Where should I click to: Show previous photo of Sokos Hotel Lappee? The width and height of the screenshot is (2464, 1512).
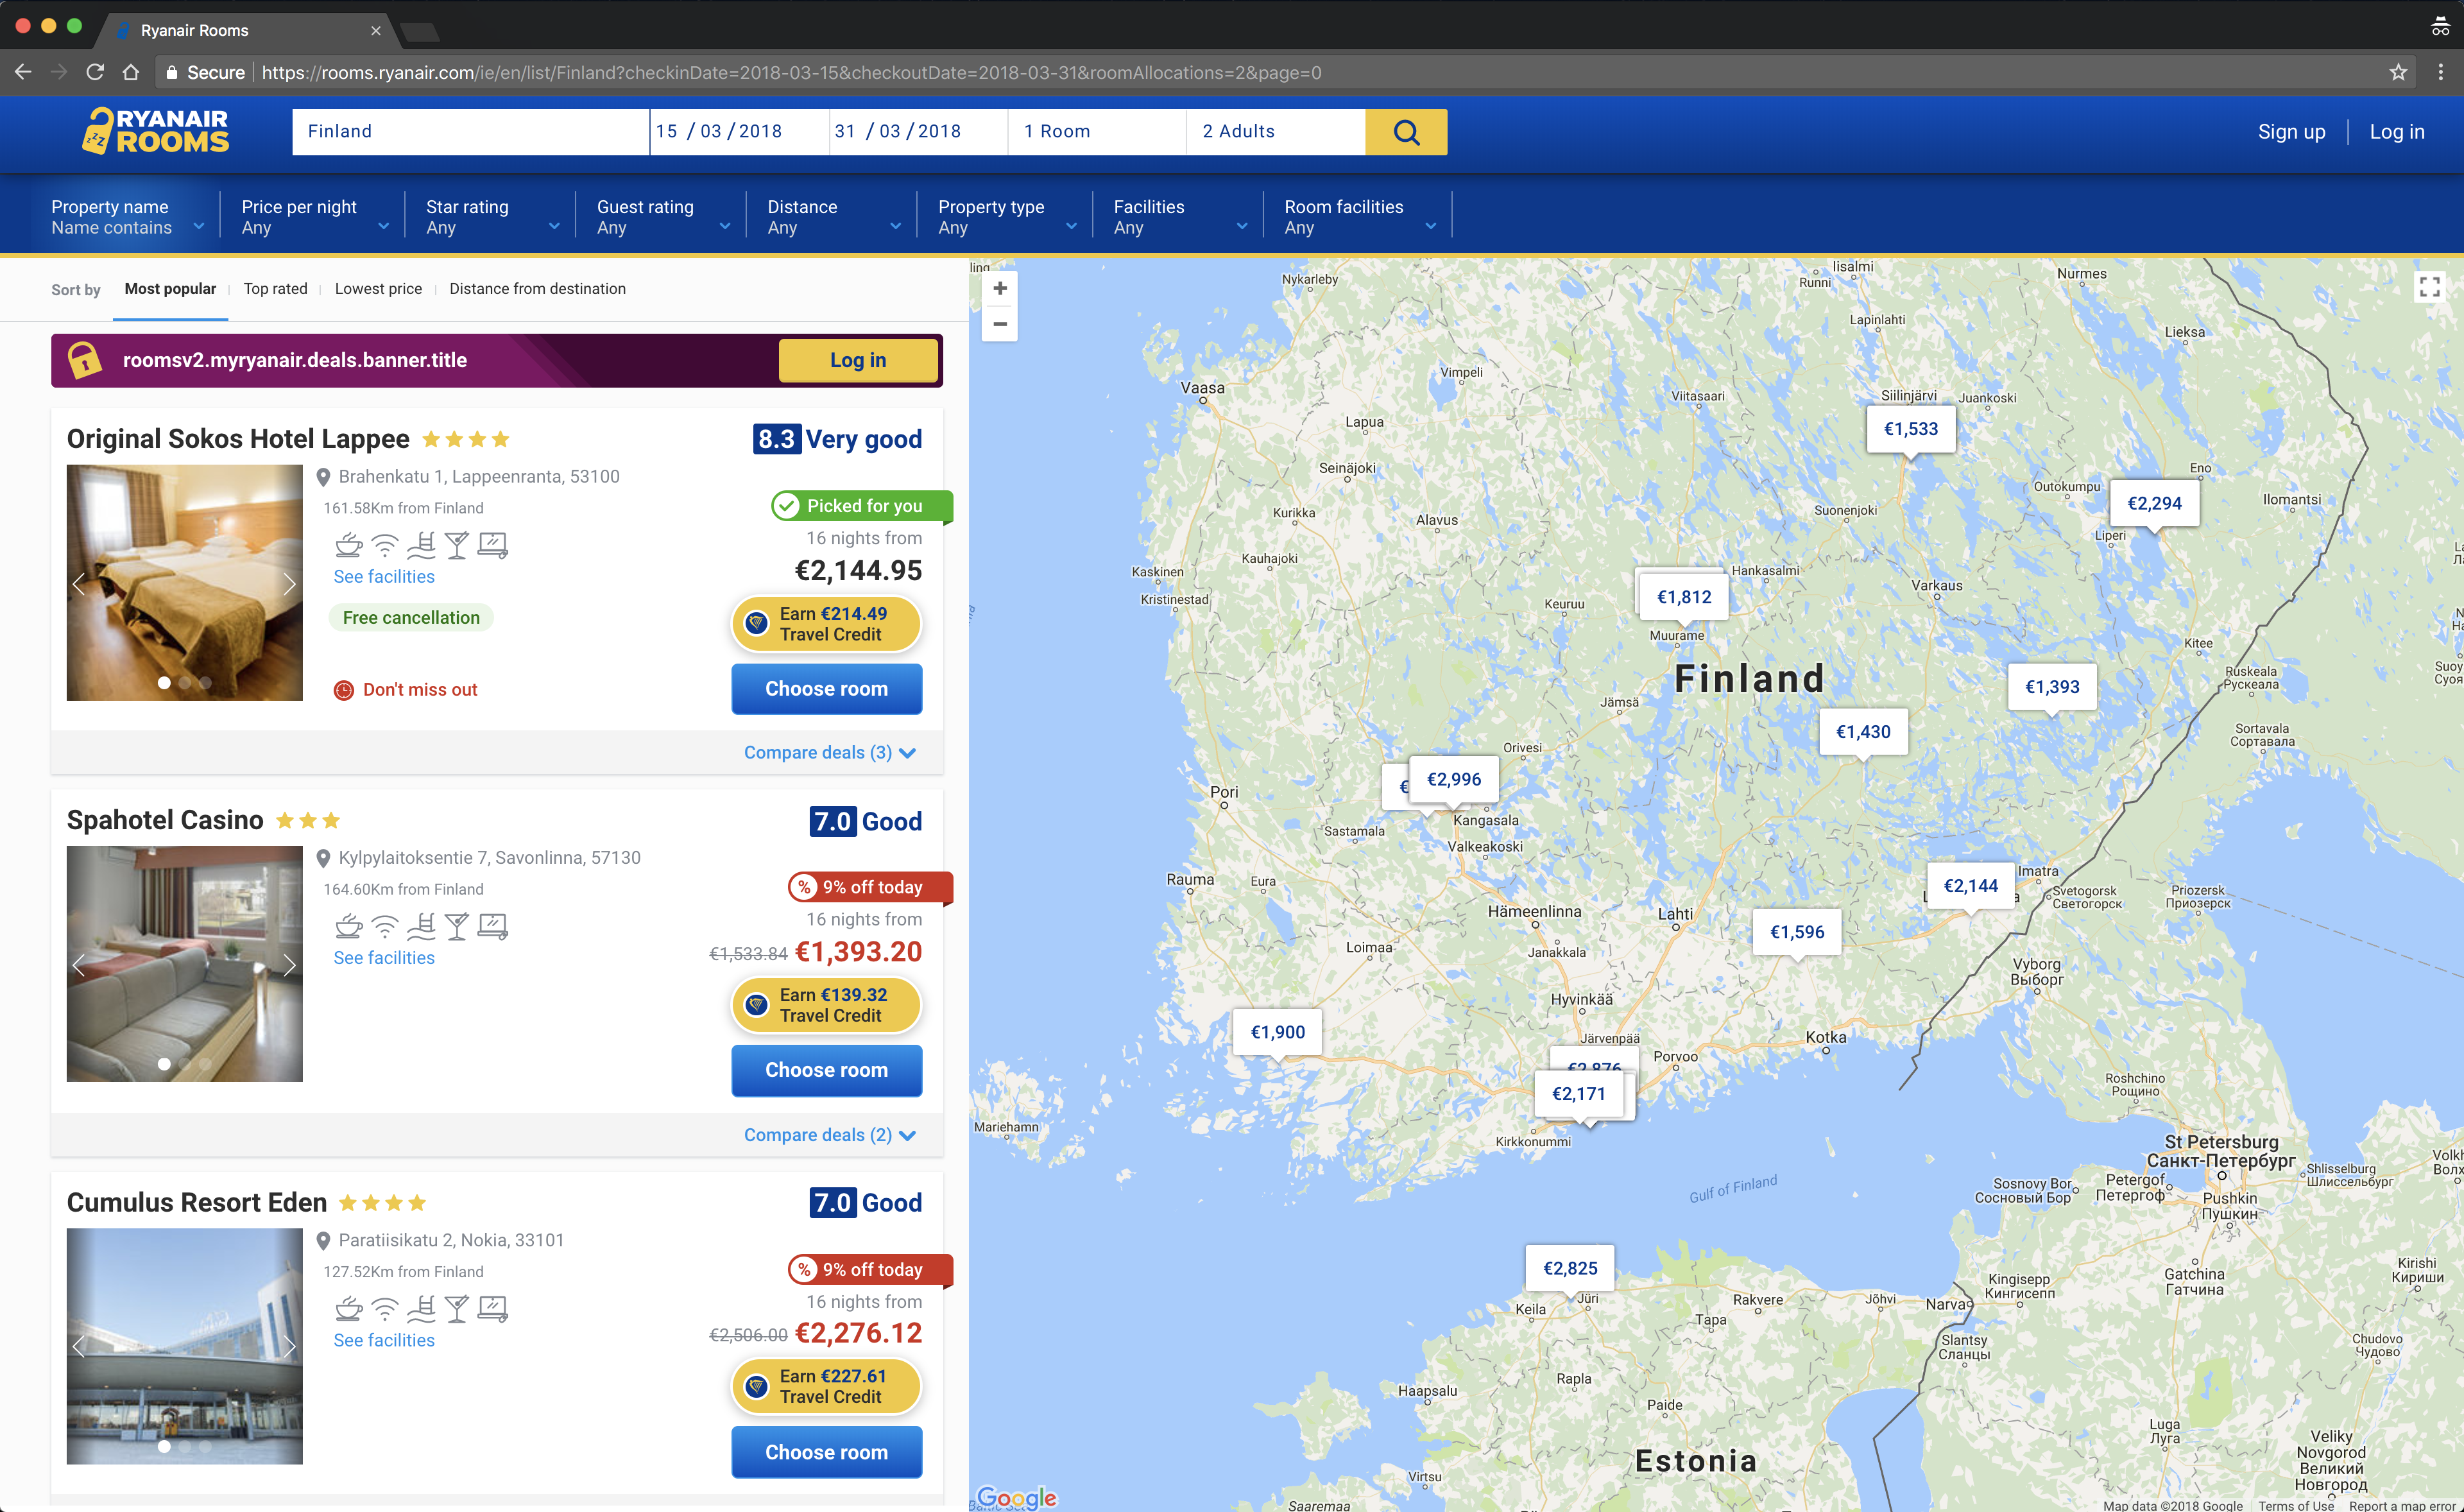click(79, 583)
